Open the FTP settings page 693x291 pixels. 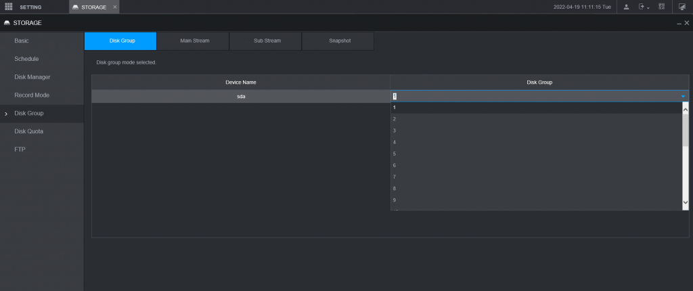click(20, 150)
